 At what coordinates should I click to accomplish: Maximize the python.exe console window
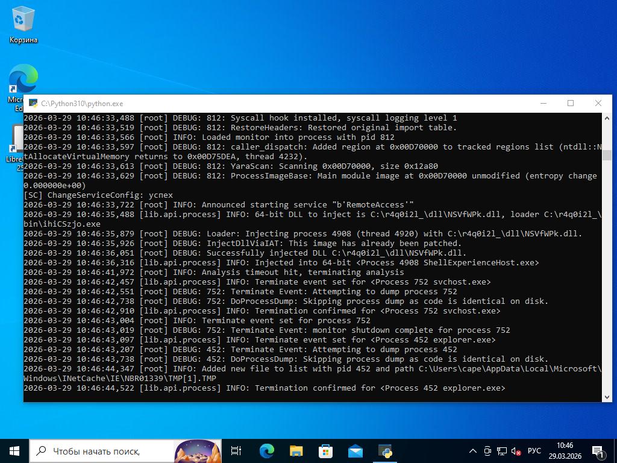point(571,103)
